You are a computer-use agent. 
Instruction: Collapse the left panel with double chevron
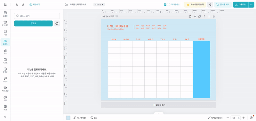[x=5, y=117]
